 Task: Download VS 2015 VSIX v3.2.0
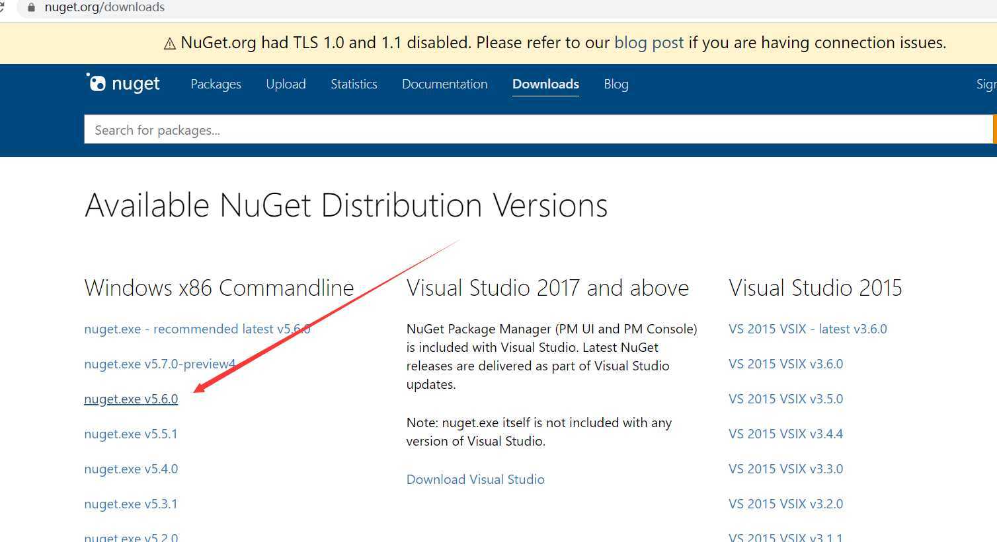(785, 504)
